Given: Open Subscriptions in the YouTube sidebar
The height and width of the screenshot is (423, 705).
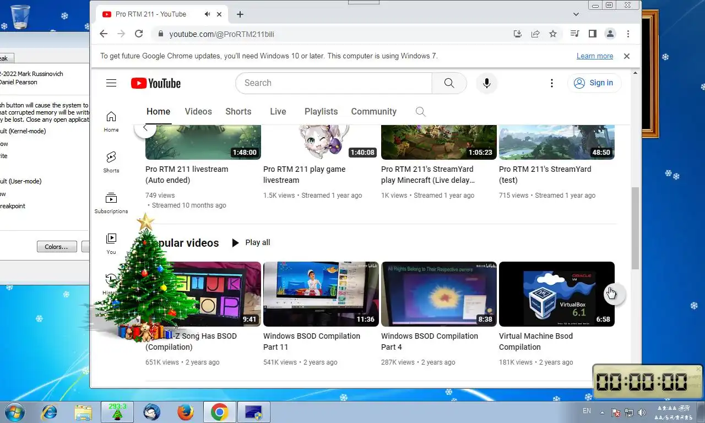Looking at the screenshot, I should [111, 203].
